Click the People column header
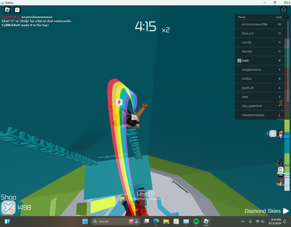The image size is (291, 227). [242, 17]
